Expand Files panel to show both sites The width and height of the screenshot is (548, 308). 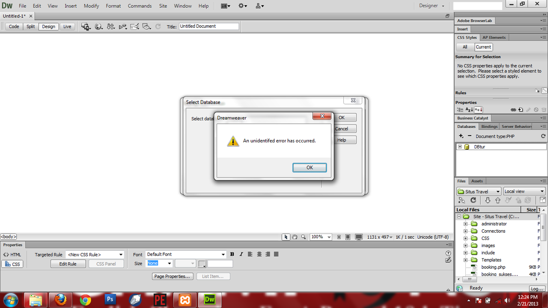point(543,200)
